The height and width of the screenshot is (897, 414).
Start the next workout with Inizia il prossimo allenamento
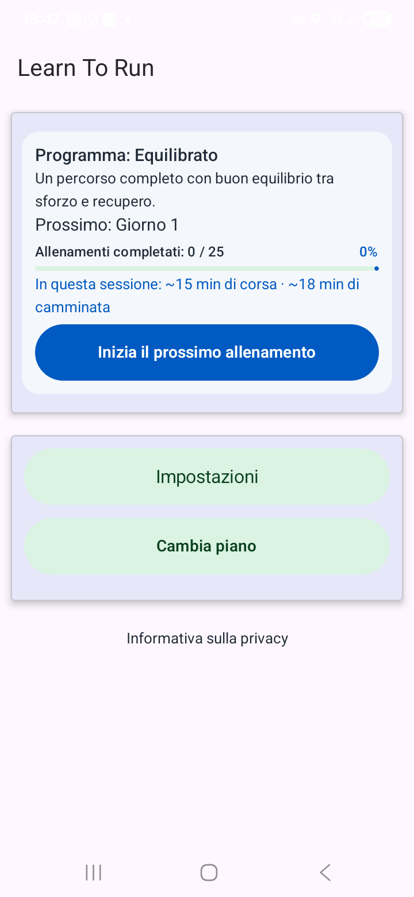(x=207, y=352)
